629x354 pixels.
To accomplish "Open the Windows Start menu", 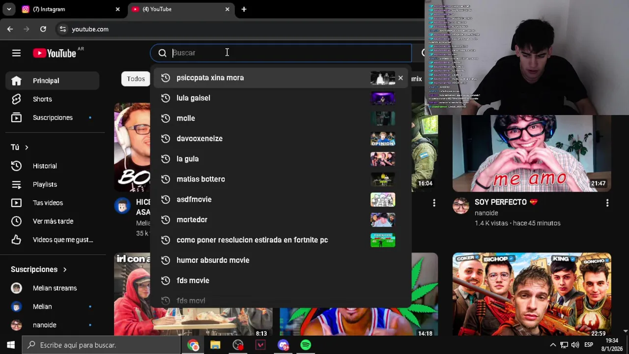I will (x=11, y=345).
